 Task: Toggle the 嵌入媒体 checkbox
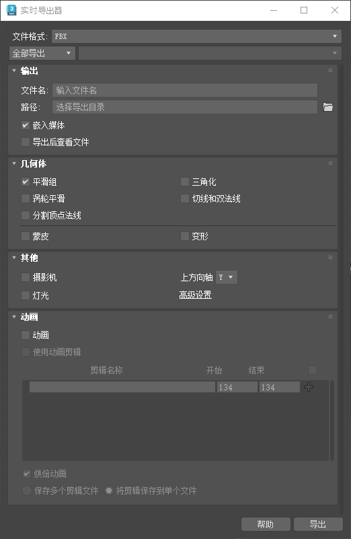[26, 125]
